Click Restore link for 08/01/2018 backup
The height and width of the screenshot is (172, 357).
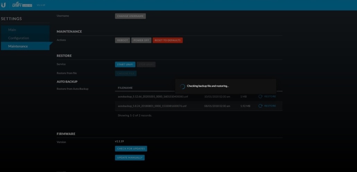(x=270, y=106)
